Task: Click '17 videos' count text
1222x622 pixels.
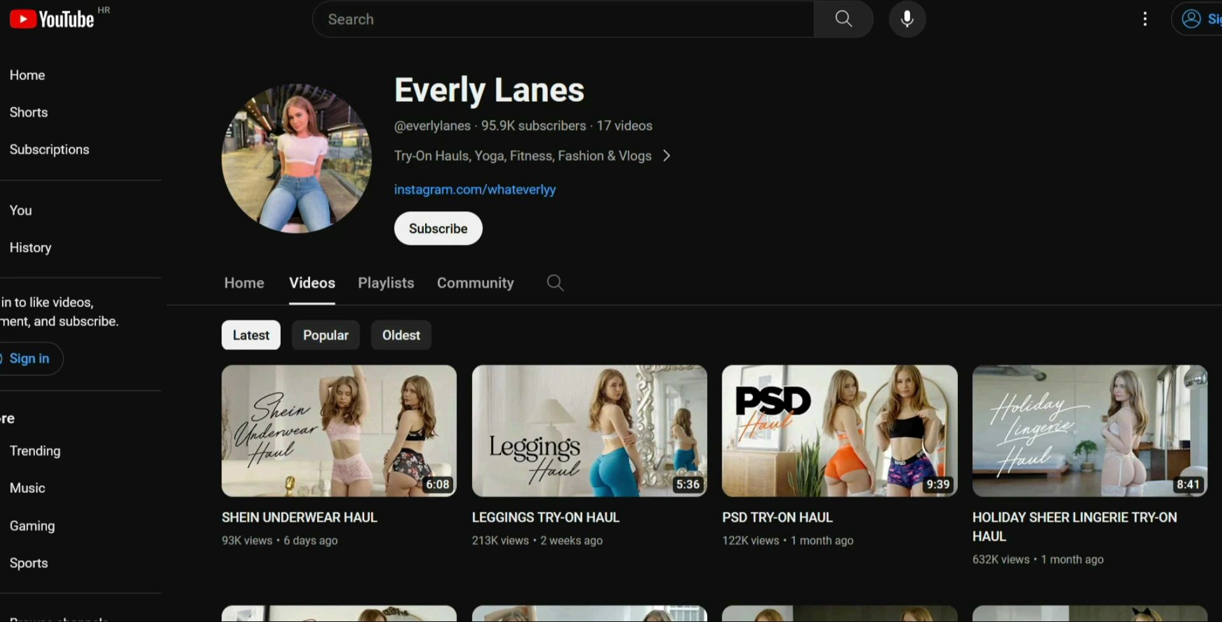Action: tap(624, 126)
